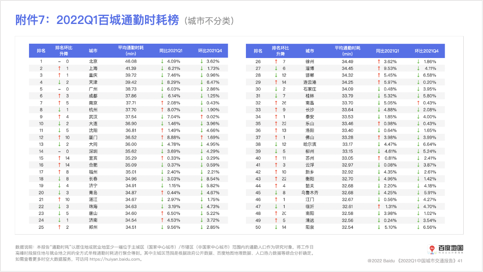483x272 pixels.
Task: Click the 同比2021Q1 header in the right table
Action: pyautogui.click(x=387, y=51)
